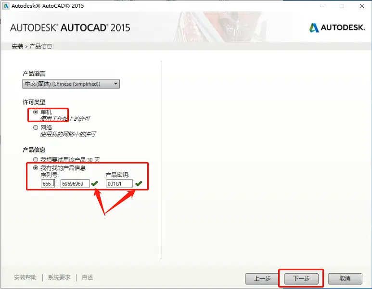Screen dimensions: 372x289
Task: Click the green checkmark beside the product key
Action: pyautogui.click(x=139, y=184)
